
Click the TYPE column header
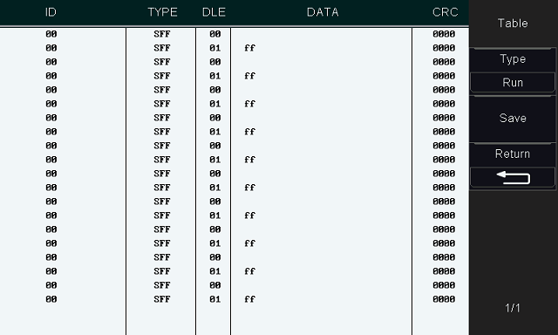[162, 12]
